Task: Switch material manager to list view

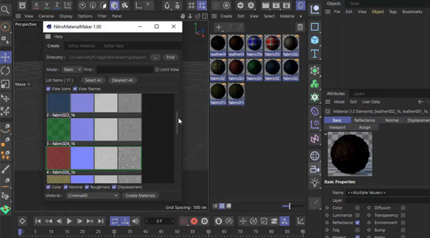Action: (215, 206)
